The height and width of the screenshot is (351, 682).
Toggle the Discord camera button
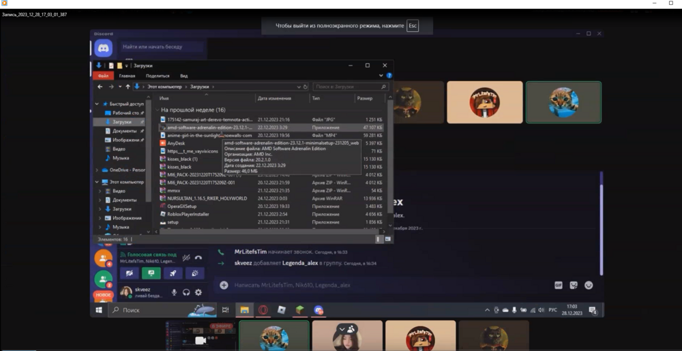(130, 273)
